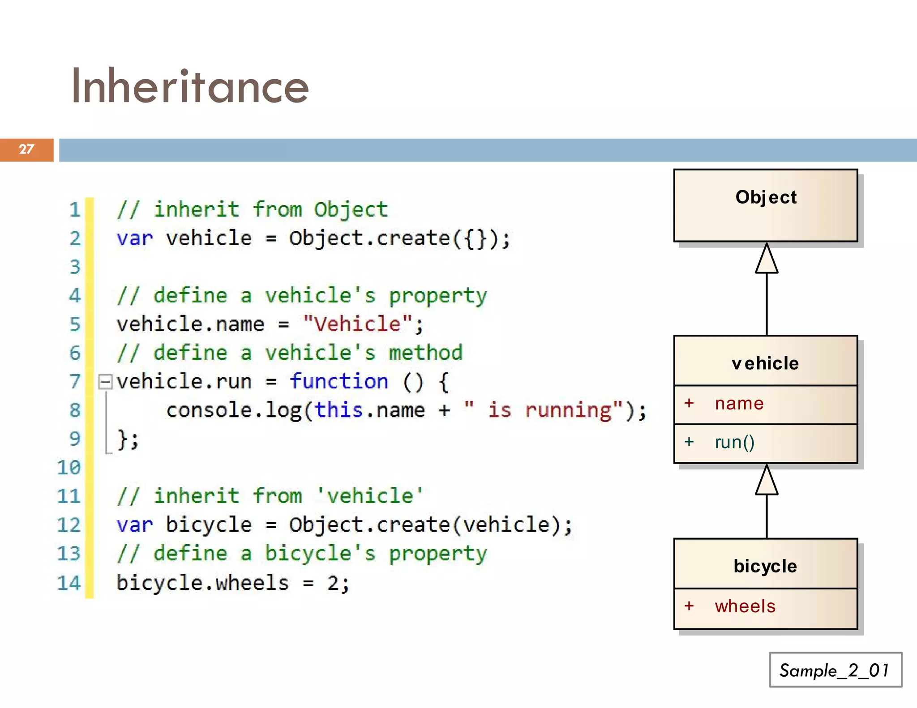The height and width of the screenshot is (708, 917).
Task: Click the Sample_2_01 label box
Action: tap(836, 670)
